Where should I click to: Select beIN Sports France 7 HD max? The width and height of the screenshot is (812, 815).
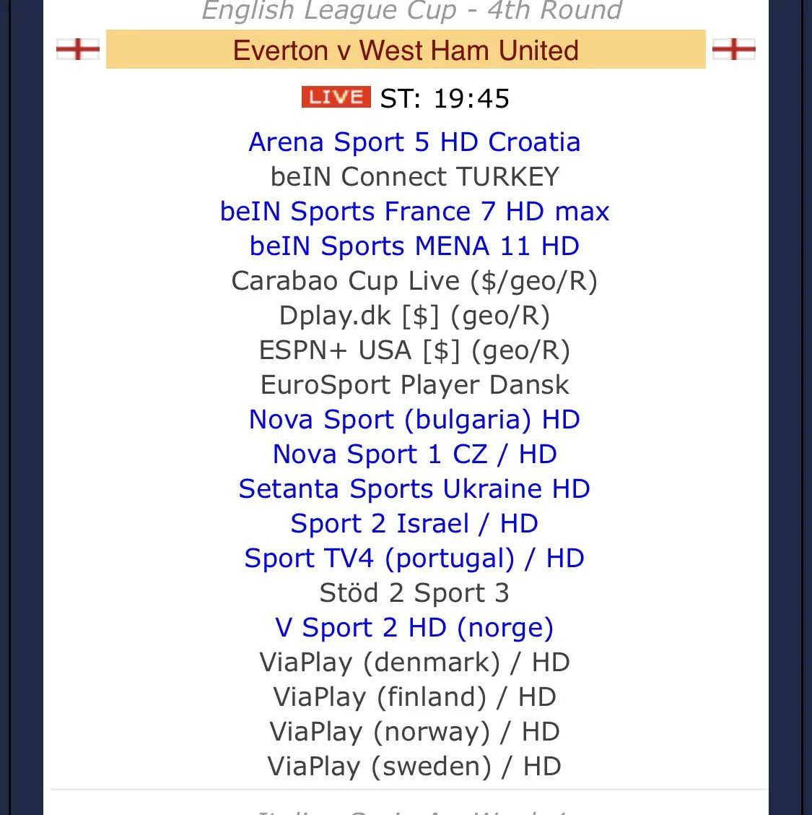(414, 212)
